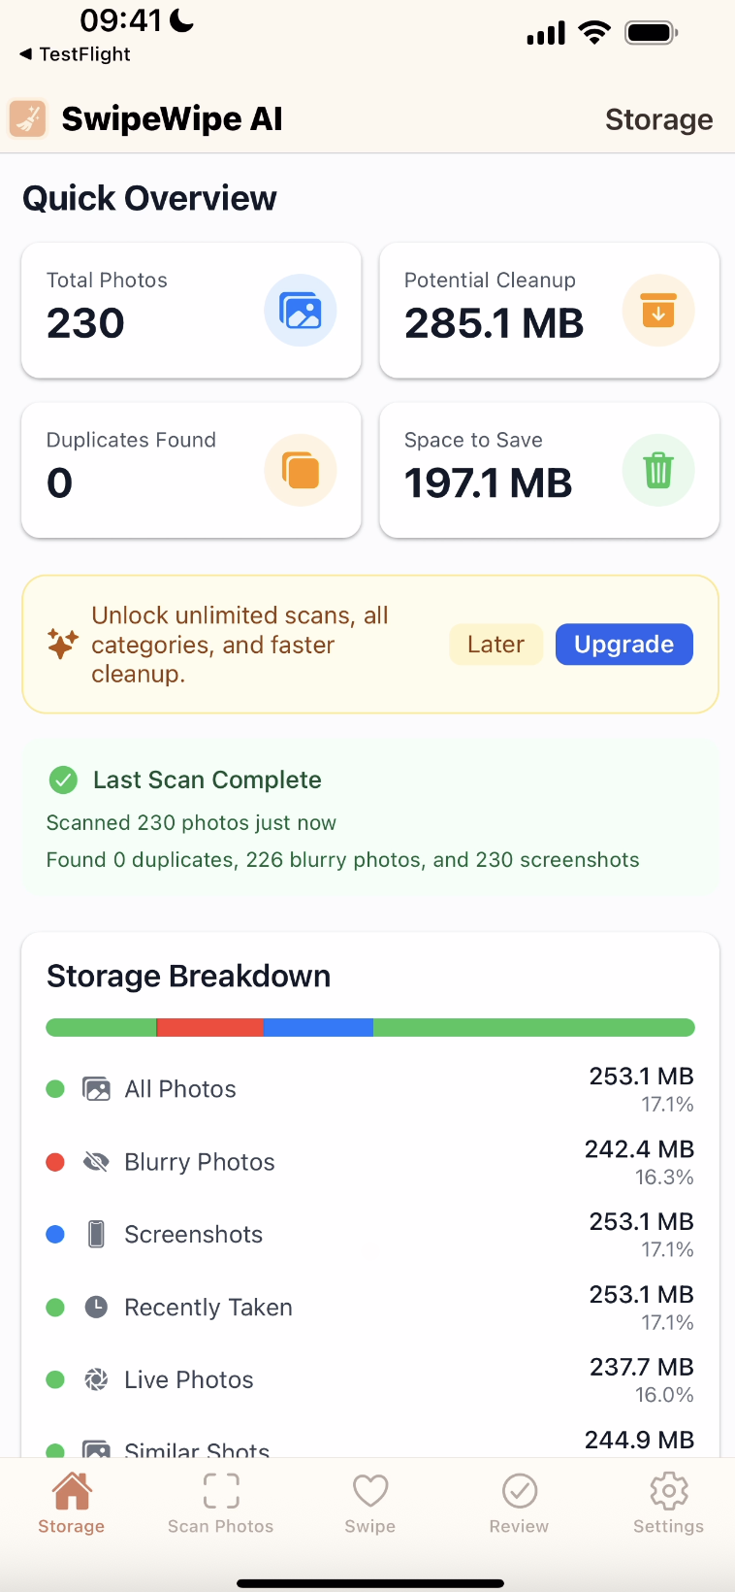The height and width of the screenshot is (1592, 735).
Task: Click the orange Potential Cleanup archive icon
Action: click(x=658, y=311)
